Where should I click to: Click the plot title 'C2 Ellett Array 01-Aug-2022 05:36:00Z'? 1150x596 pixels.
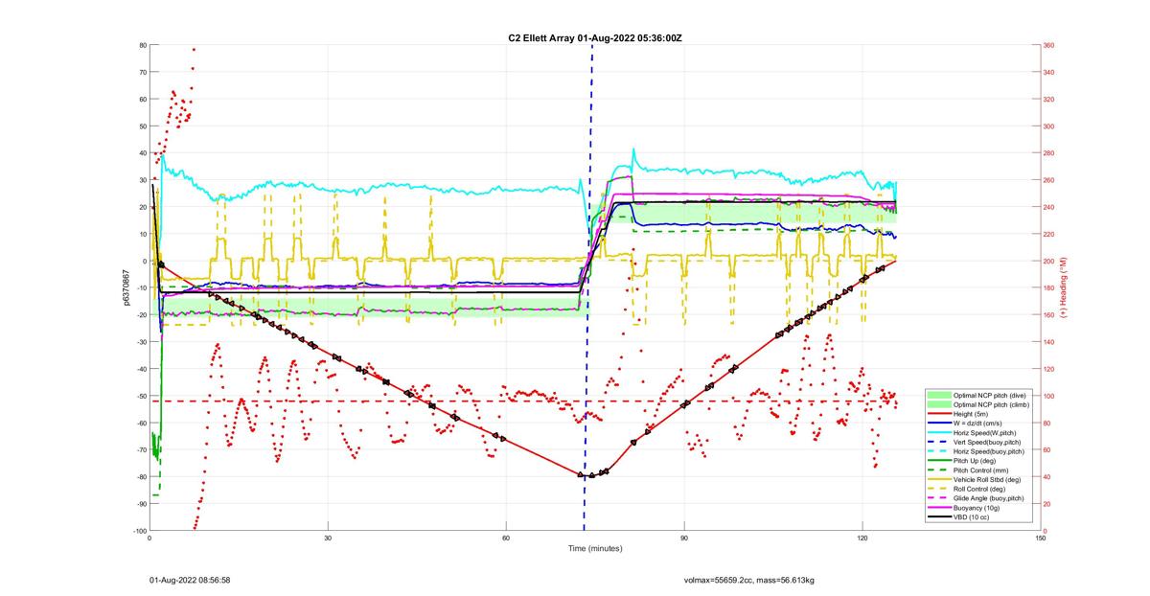tap(594, 38)
